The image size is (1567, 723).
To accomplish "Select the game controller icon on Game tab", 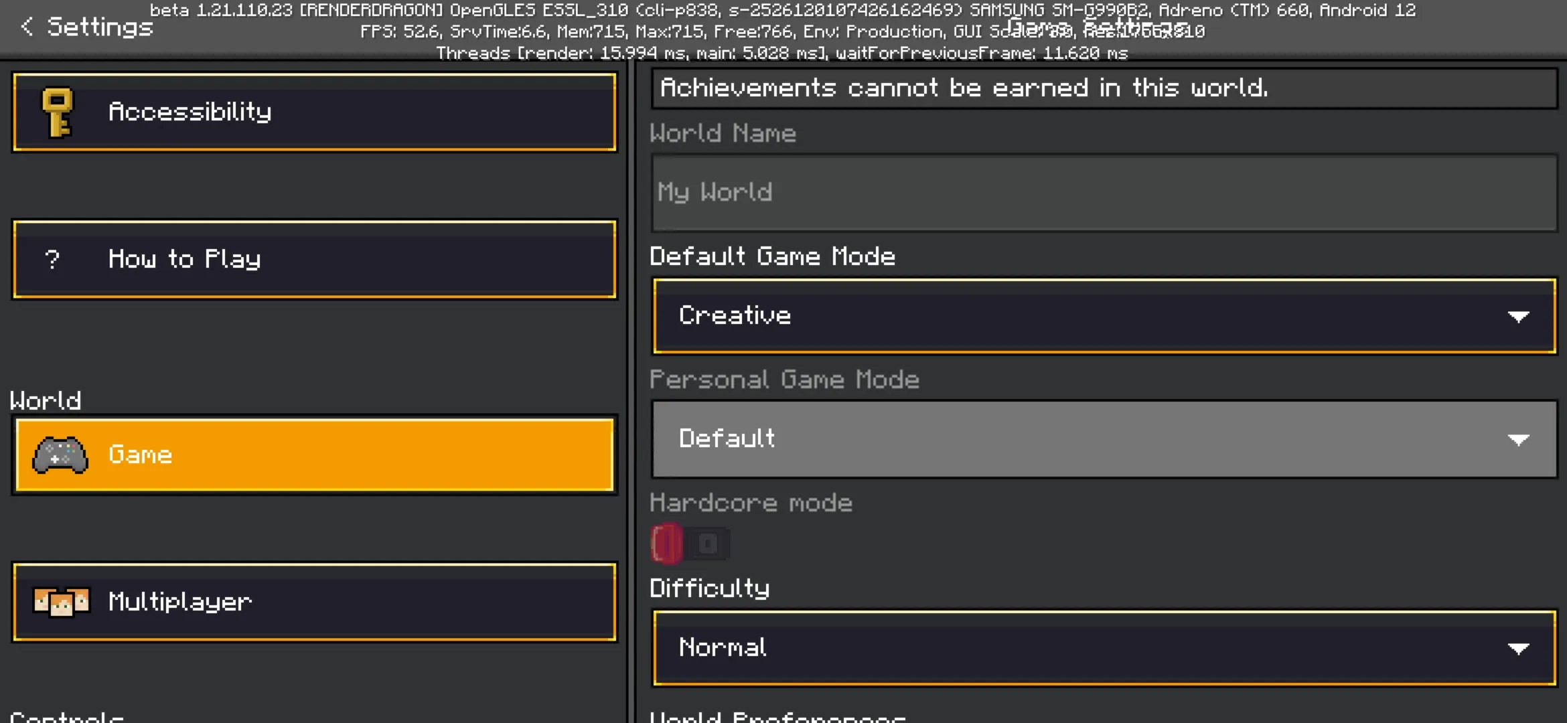I will (x=59, y=455).
